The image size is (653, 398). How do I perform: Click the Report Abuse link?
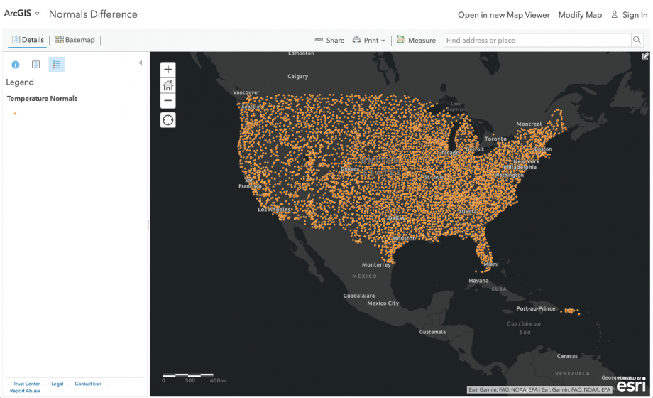point(25,391)
